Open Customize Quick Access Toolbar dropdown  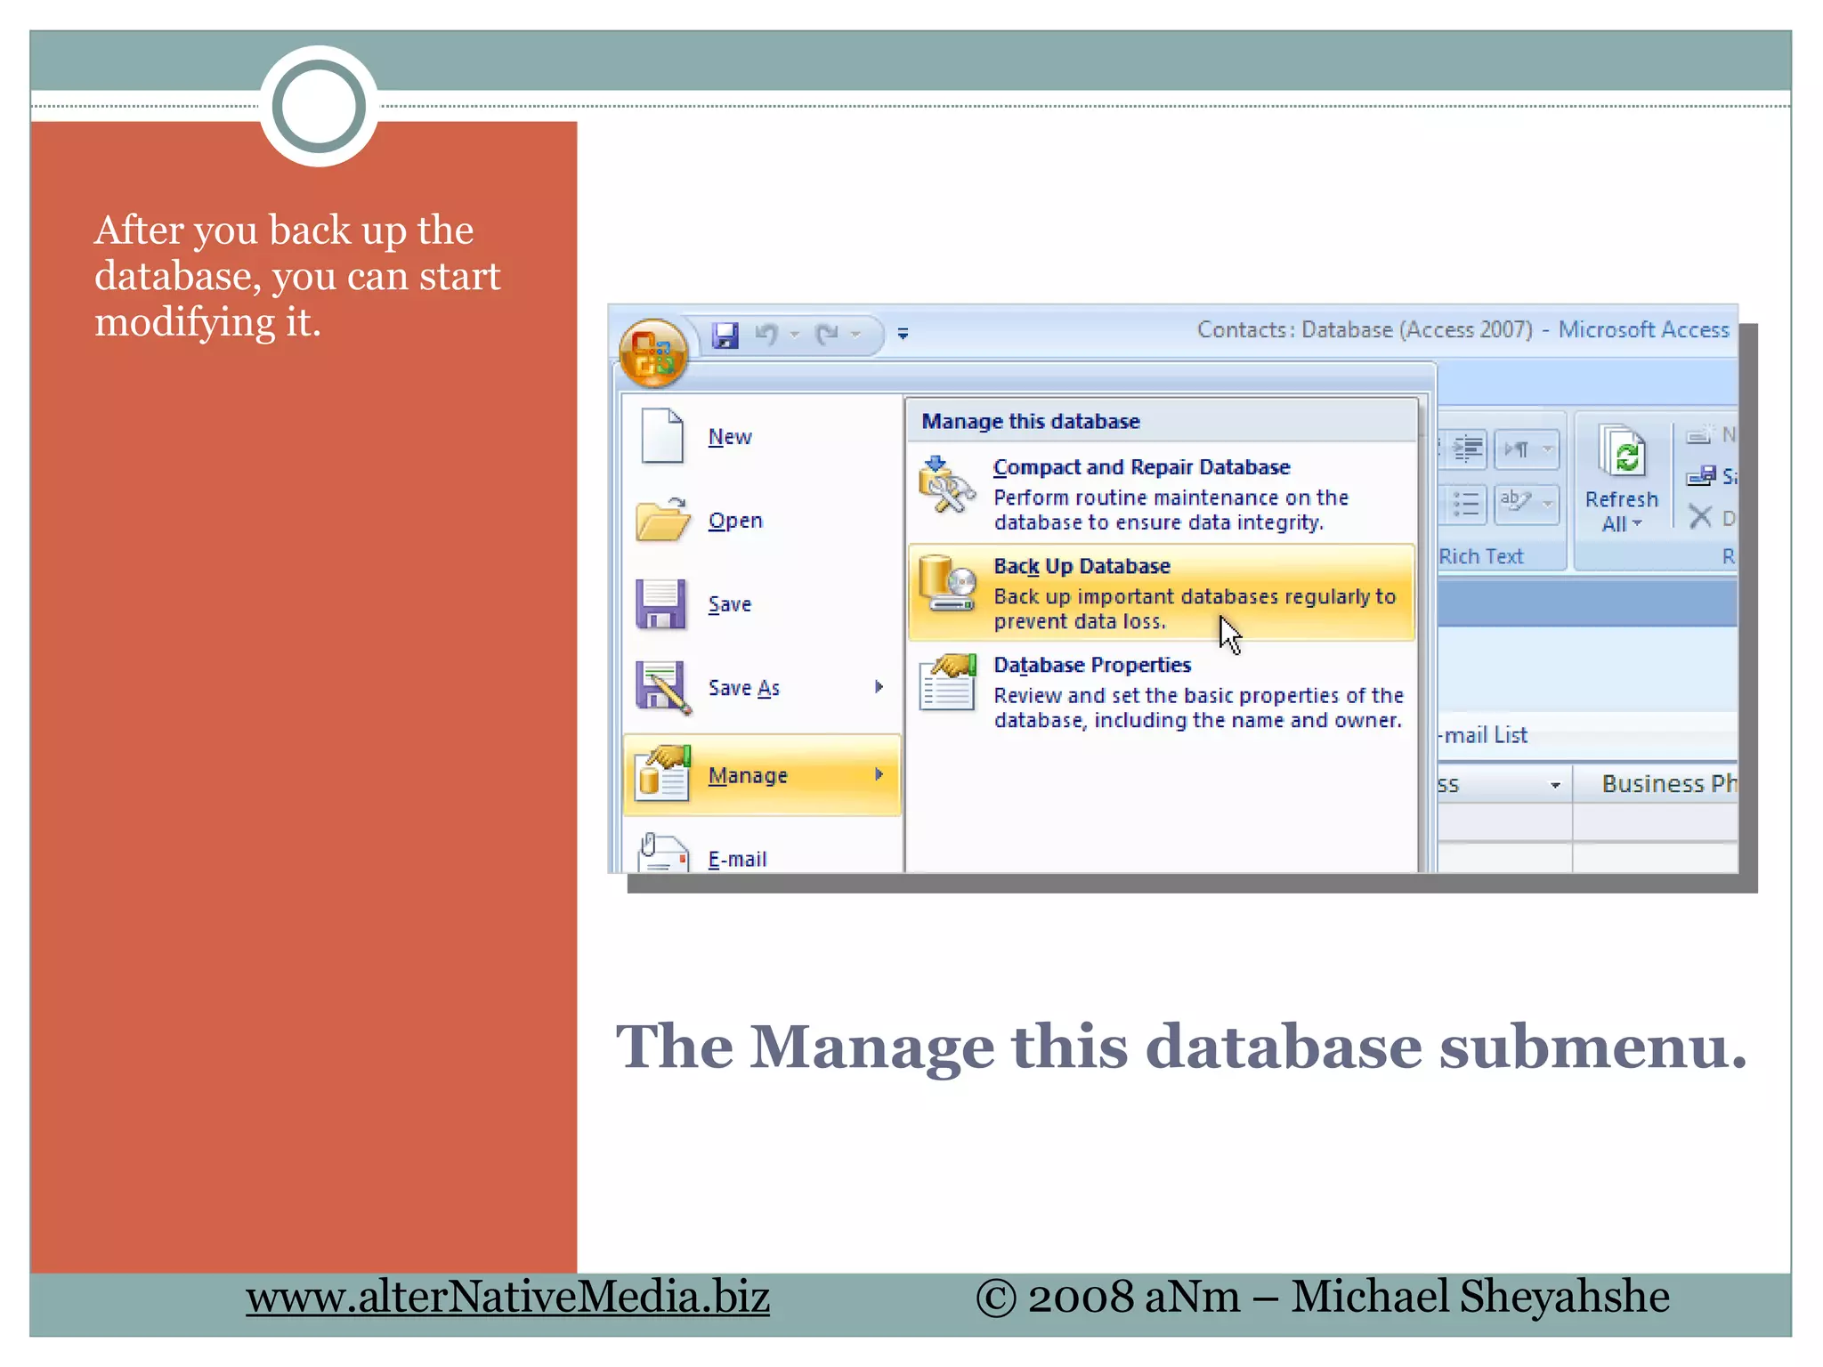point(903,334)
